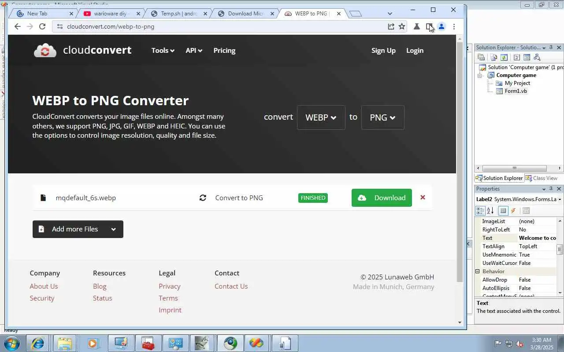Bookmark this page with the star icon
Image resolution: width=564 pixels, height=352 pixels.
click(x=402, y=26)
